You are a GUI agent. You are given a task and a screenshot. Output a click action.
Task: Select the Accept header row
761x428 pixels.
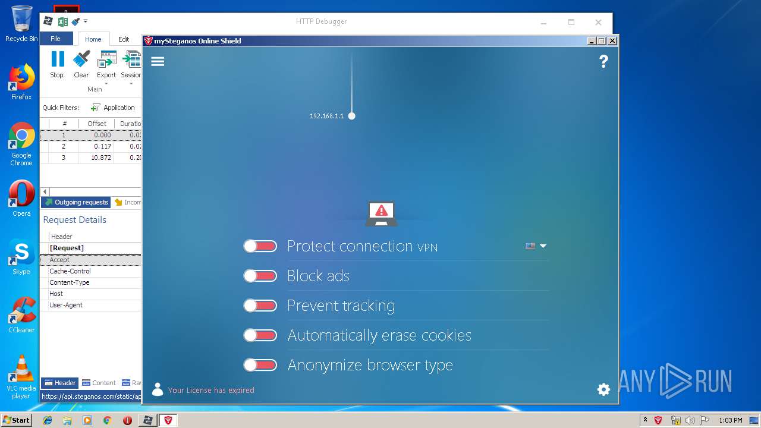click(x=90, y=260)
